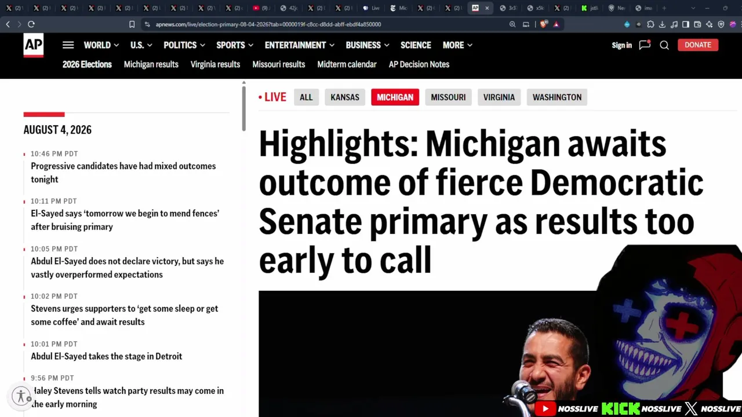Open the accessibility options widget

pyautogui.click(x=21, y=396)
